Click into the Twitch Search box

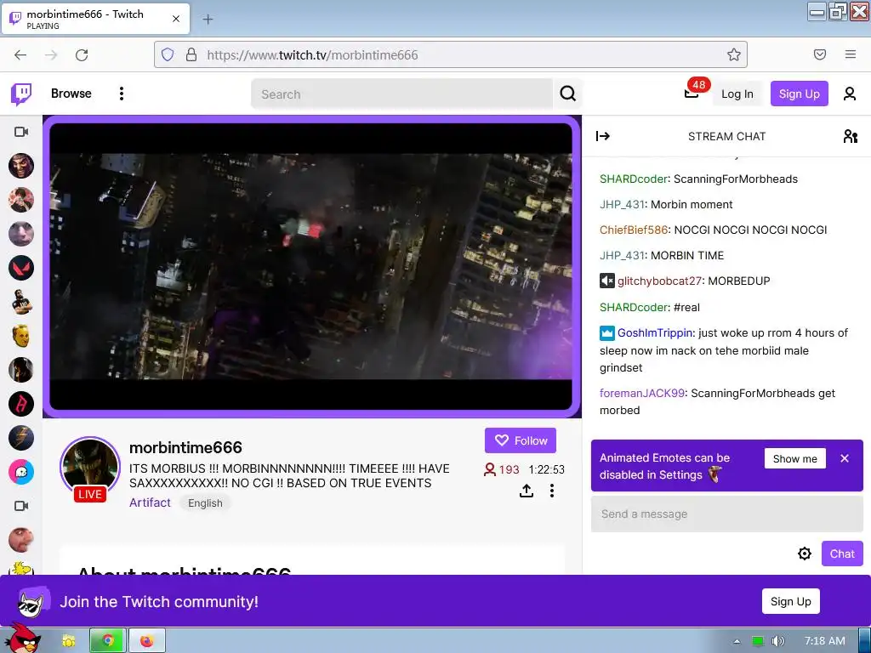(x=401, y=94)
